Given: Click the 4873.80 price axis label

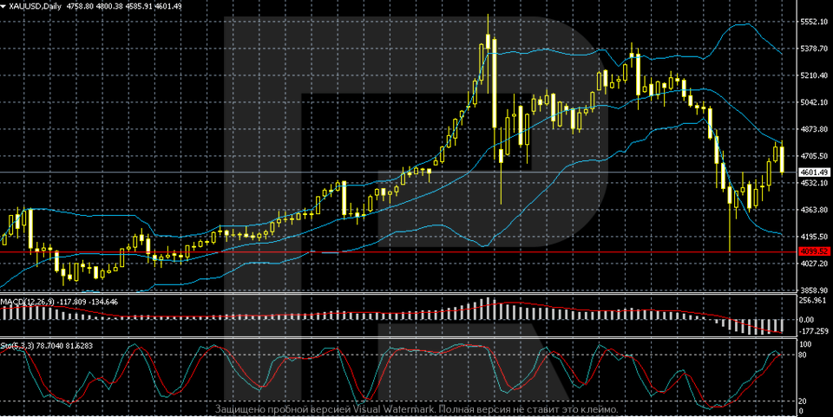Looking at the screenshot, I should tap(815, 129).
